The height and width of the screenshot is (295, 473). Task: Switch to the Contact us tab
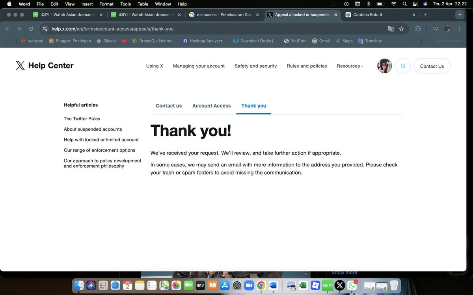tap(169, 106)
